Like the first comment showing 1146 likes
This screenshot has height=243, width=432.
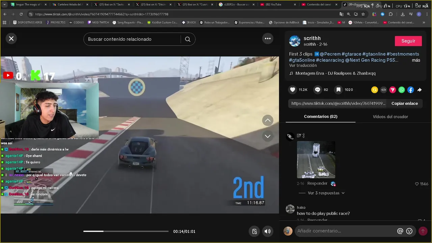pos(417,184)
